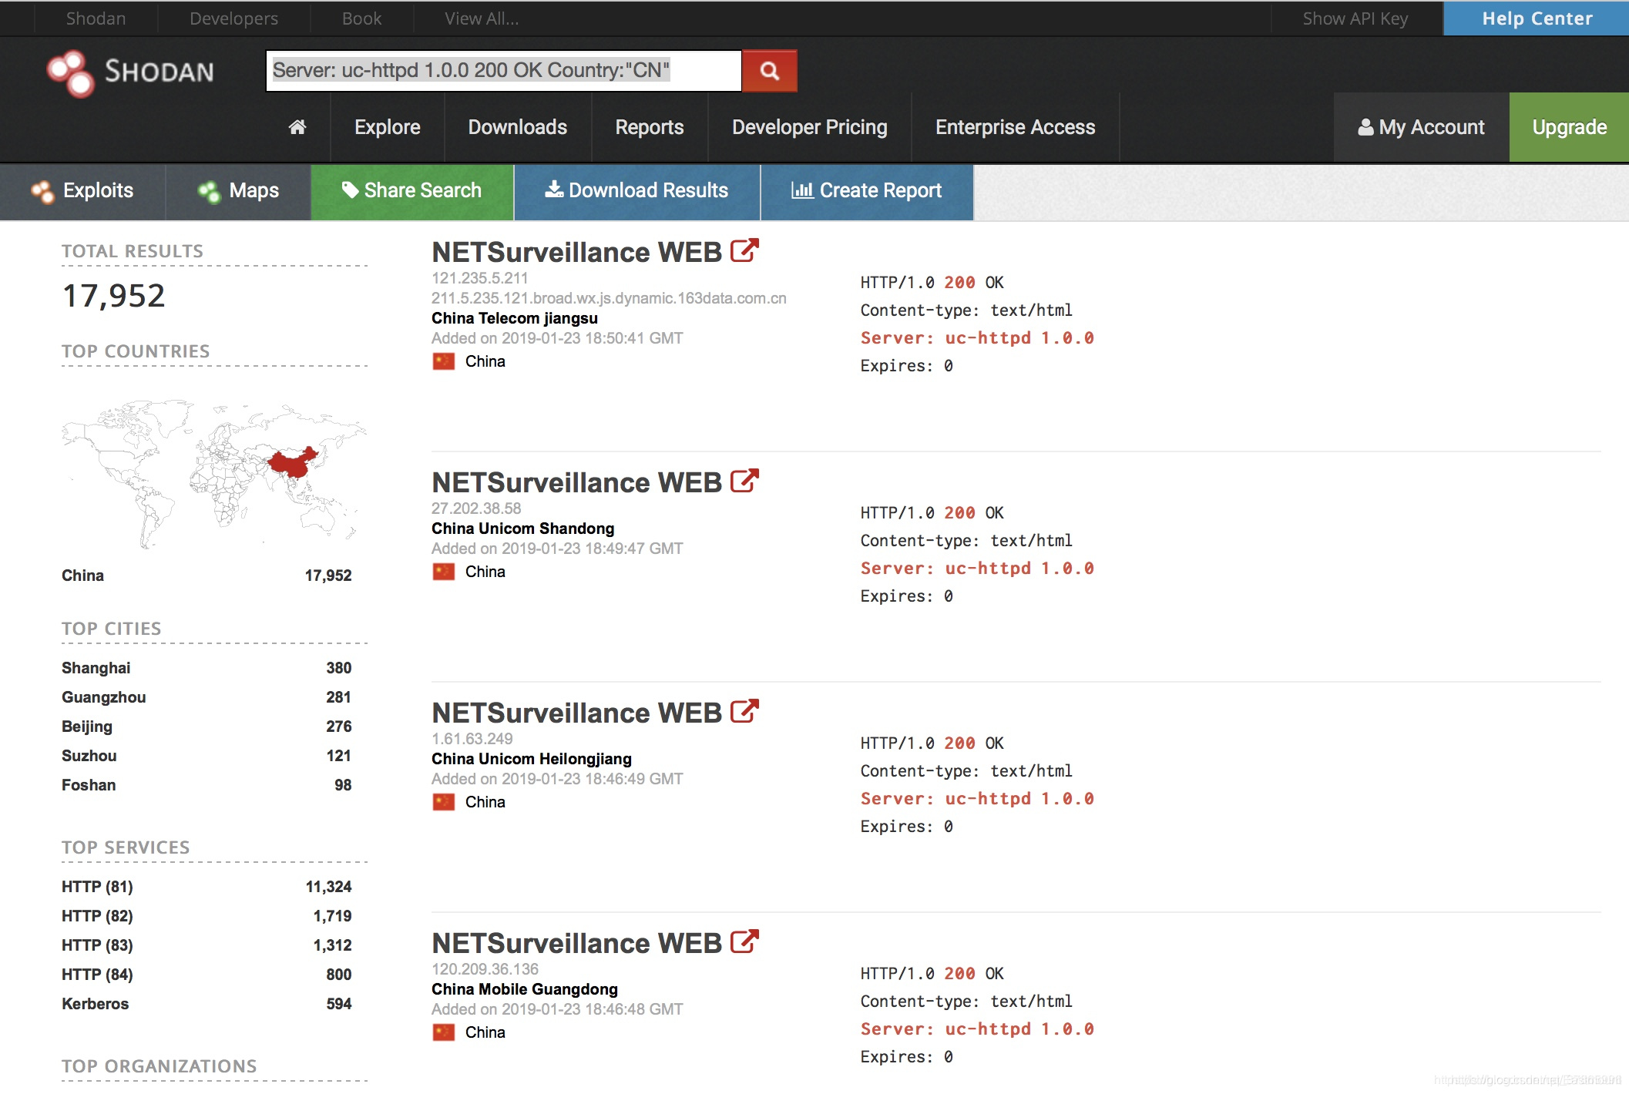Go to the home icon in navigation

click(297, 127)
